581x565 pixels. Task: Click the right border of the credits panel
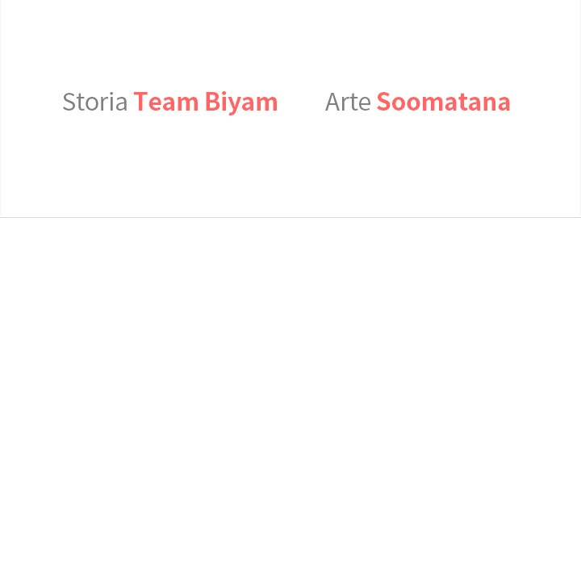point(579,109)
